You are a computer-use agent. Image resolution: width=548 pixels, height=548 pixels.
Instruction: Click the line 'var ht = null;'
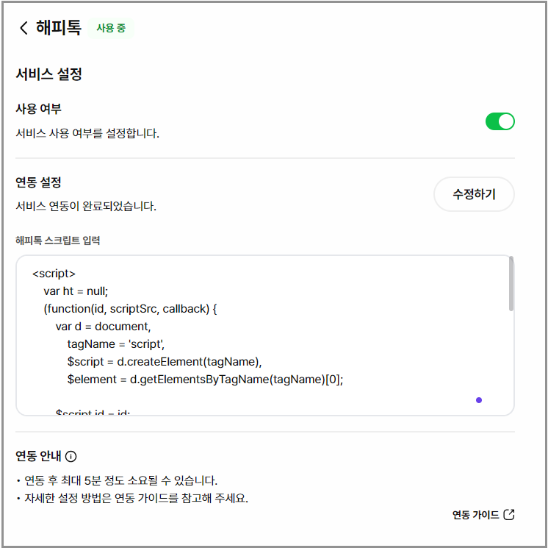(x=76, y=291)
